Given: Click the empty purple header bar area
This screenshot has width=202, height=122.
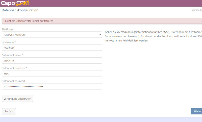Looking at the screenshot, I should click(114, 3).
